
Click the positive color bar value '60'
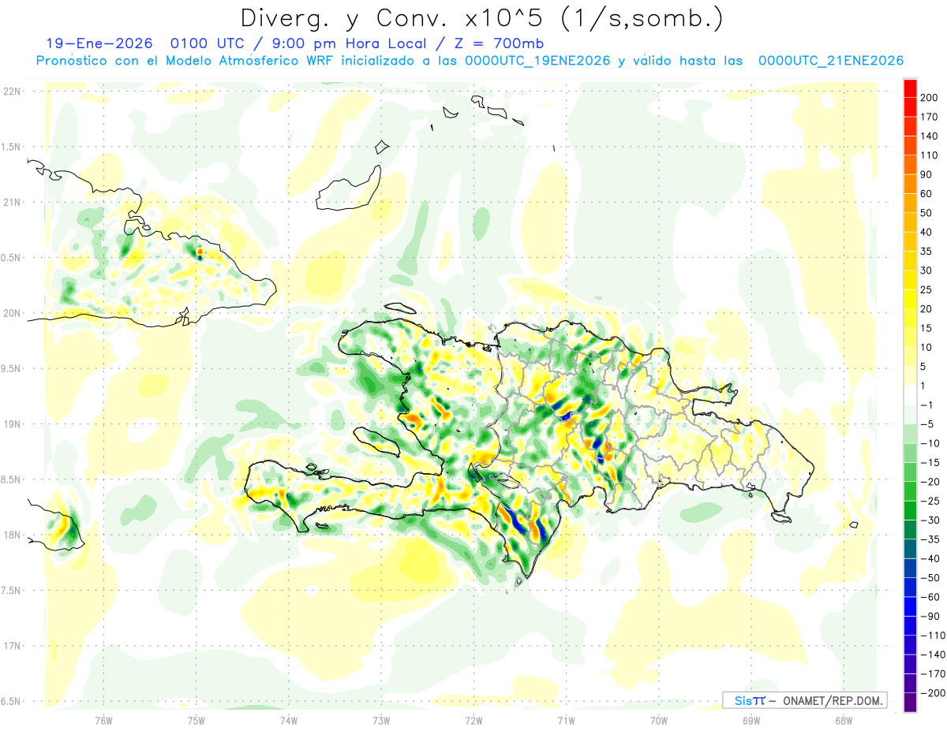(x=926, y=194)
